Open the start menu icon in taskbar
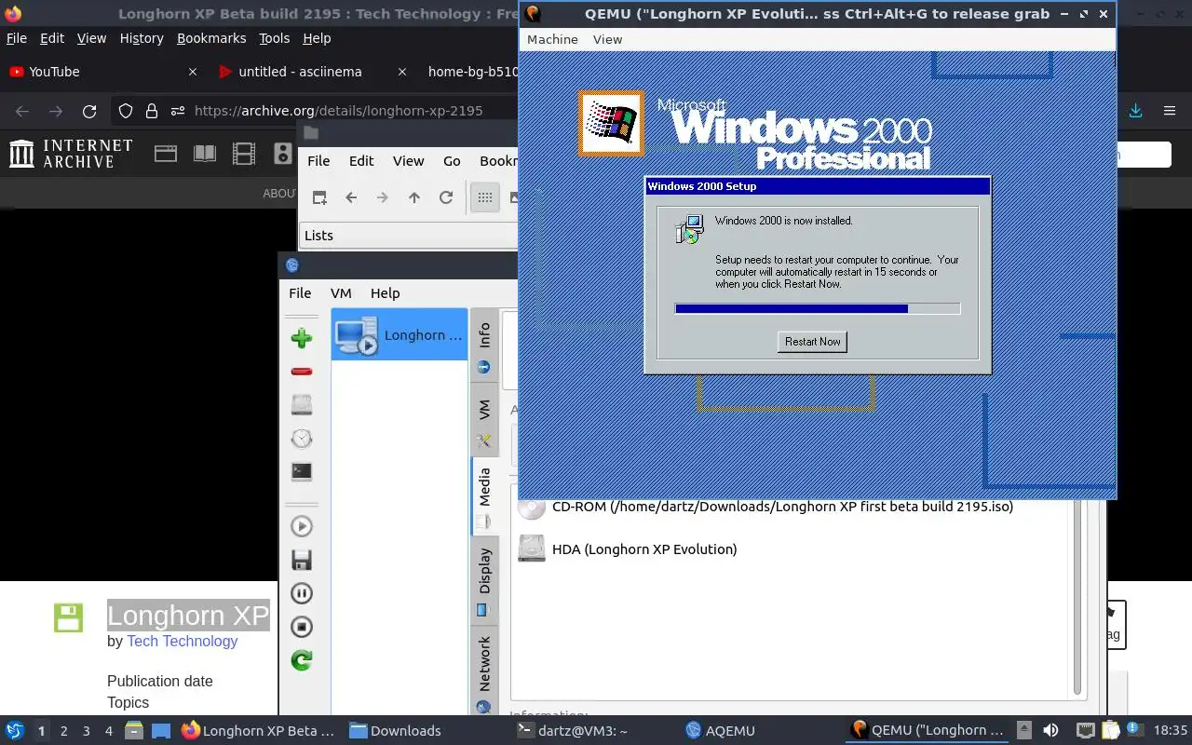 pos(15,730)
